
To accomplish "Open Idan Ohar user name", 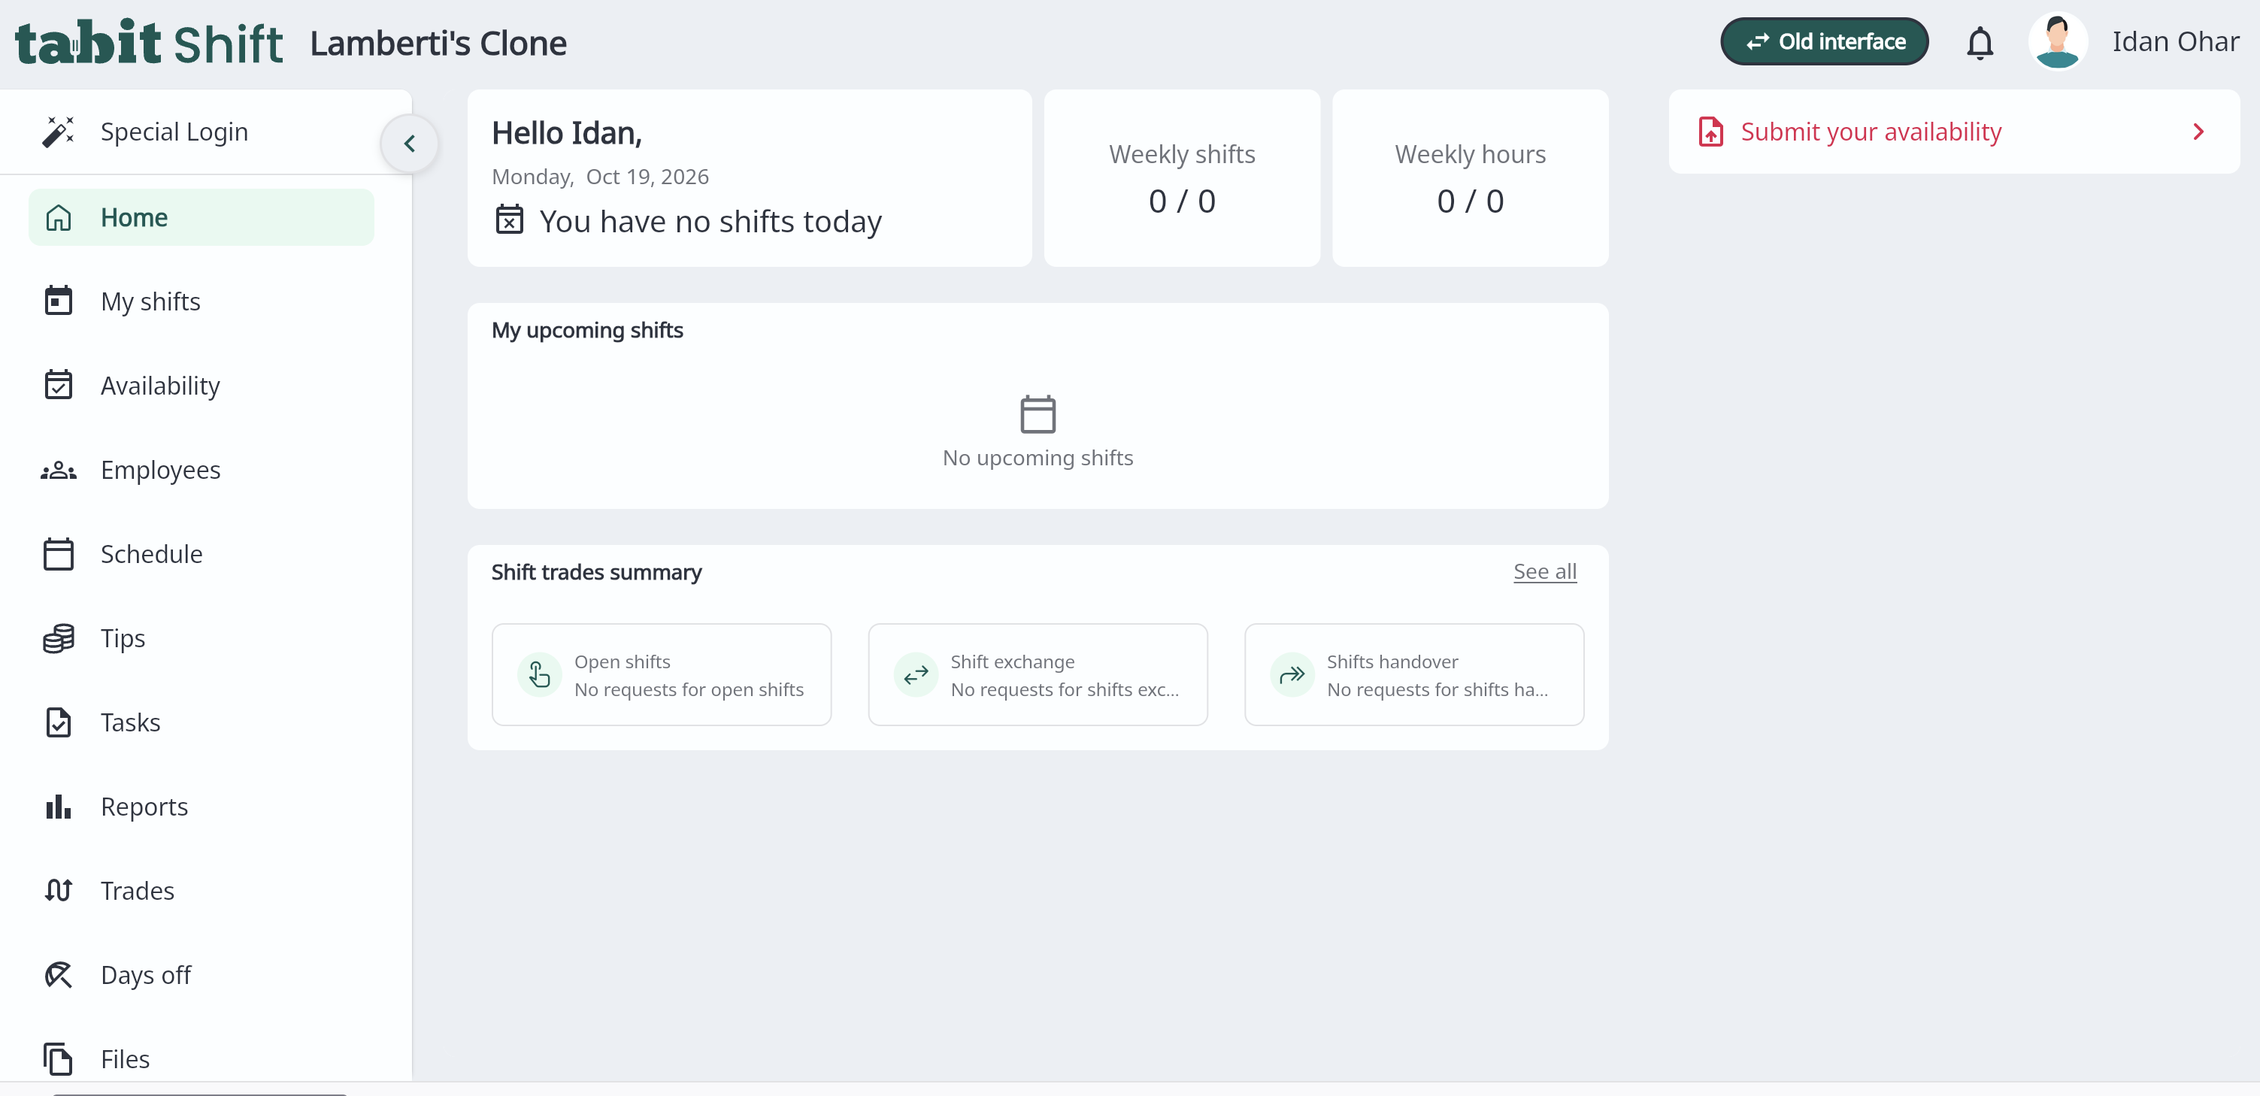I will (x=2175, y=41).
